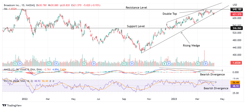Screen dimensions: 248x109
Task: Click the Sep time axis label
Action: (x=124, y=99)
